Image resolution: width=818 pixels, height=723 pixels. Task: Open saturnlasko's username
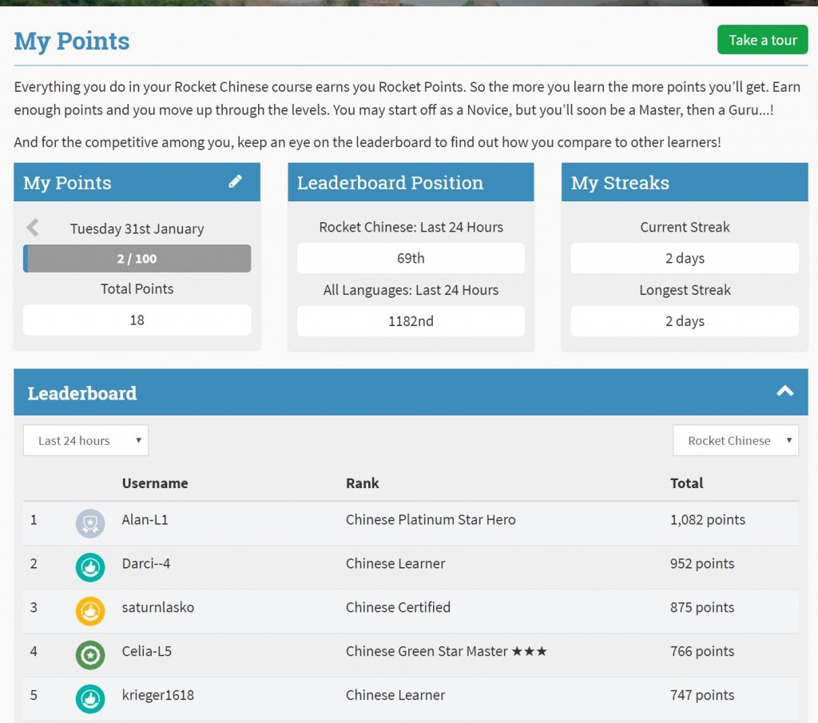coord(158,607)
